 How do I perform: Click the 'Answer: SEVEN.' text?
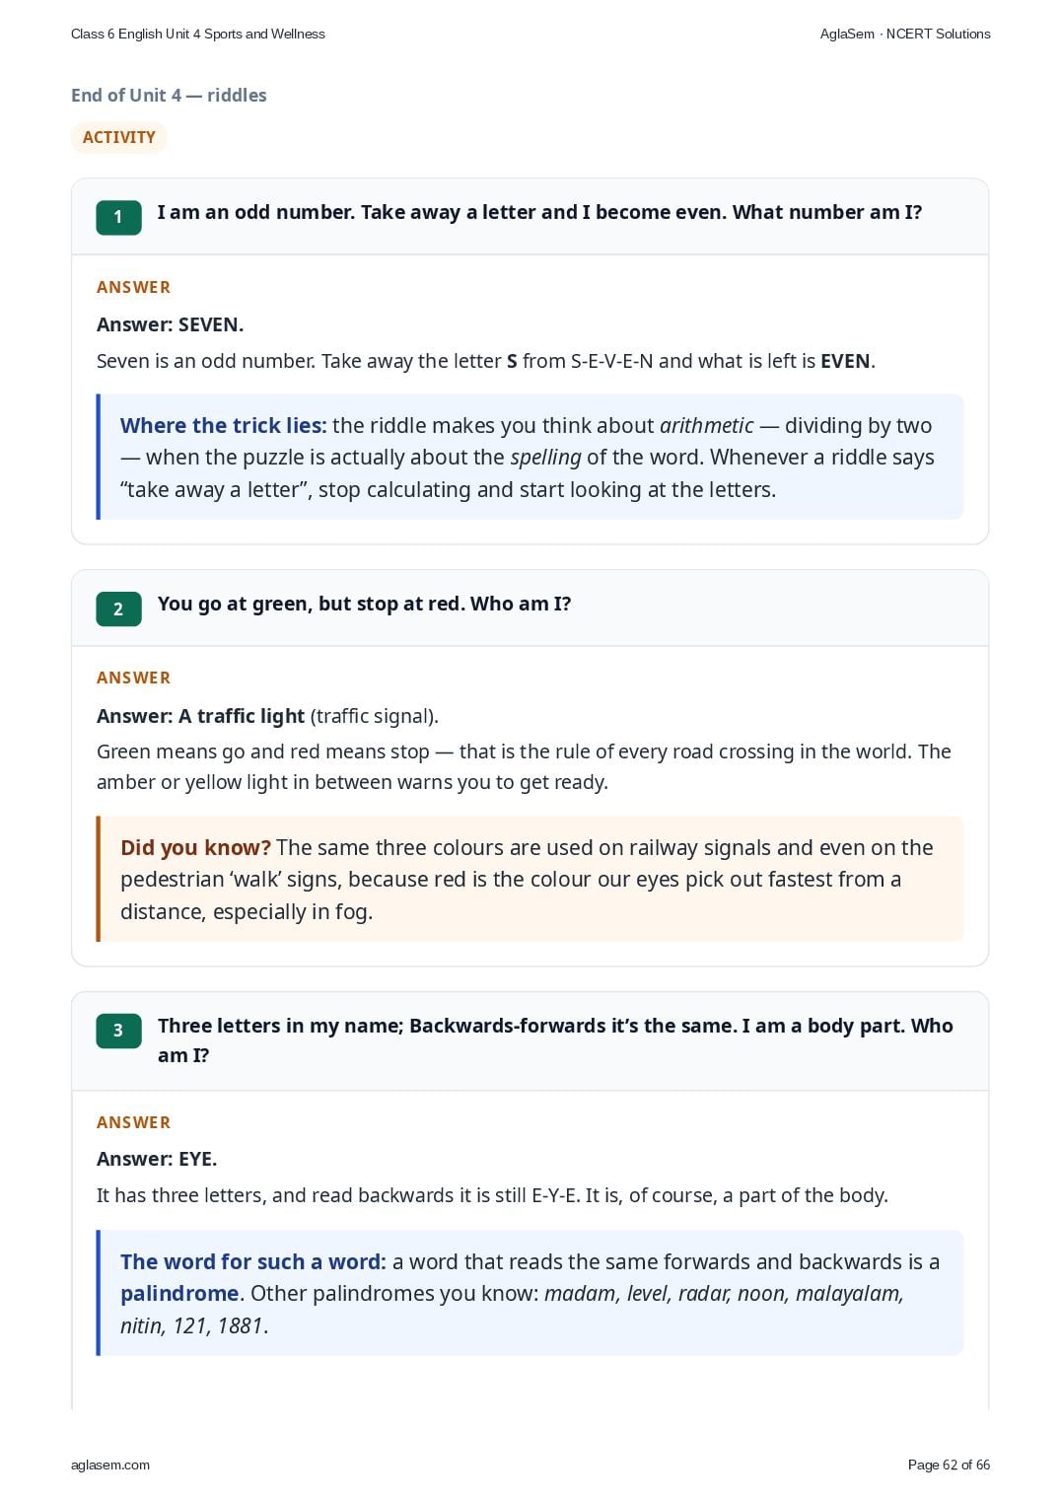(170, 324)
